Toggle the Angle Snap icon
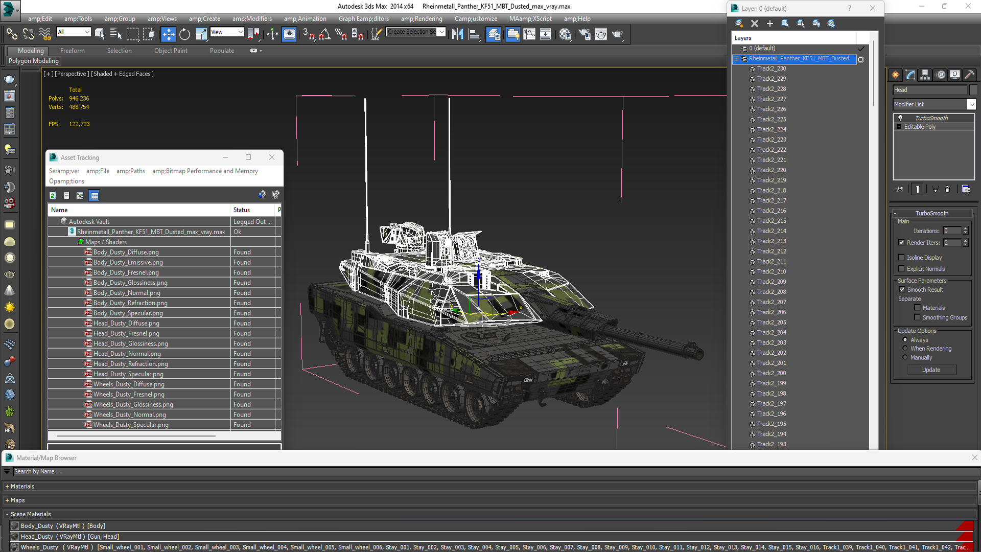Viewport: 981px width, 552px height. pyautogui.click(x=325, y=34)
